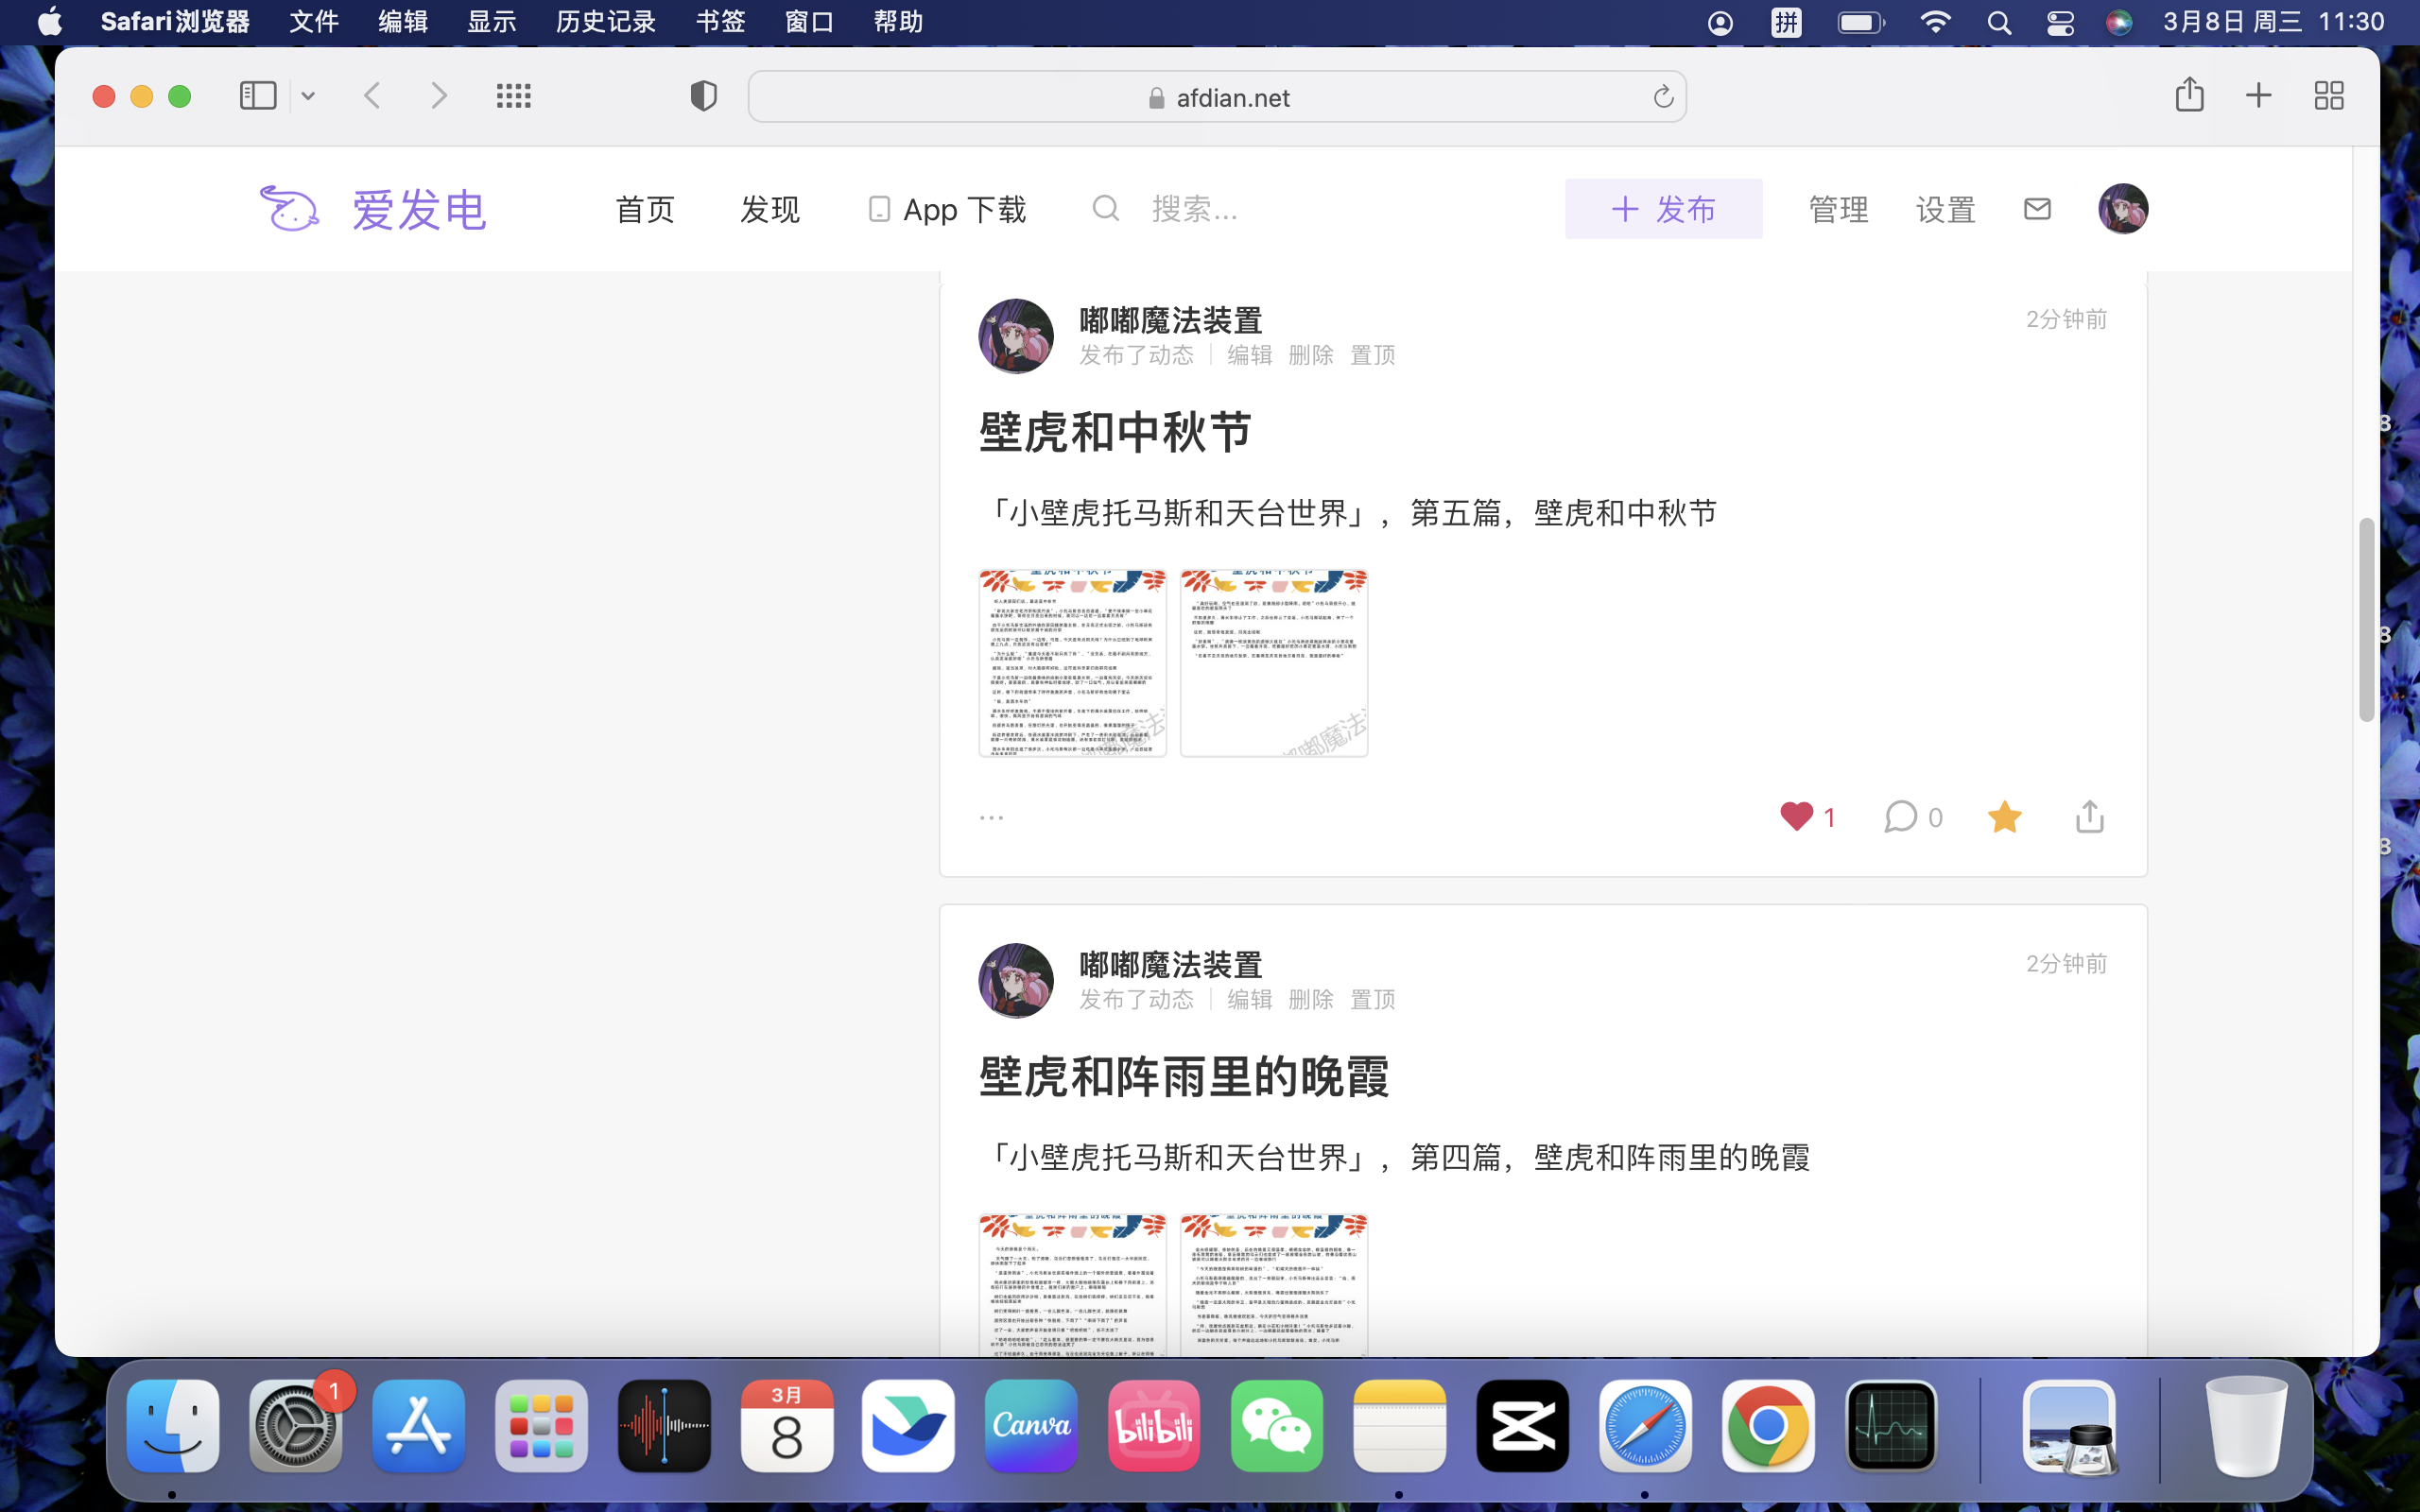Open comments on the 壁虎和中秋节 post
The height and width of the screenshot is (1512, 2420).
[1900, 816]
